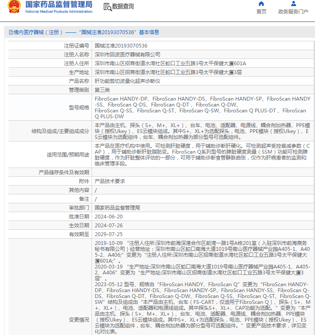Click the 境内医疗器械（注册）基本信息 heading
This screenshot has width=315, height=335.
coord(86,32)
